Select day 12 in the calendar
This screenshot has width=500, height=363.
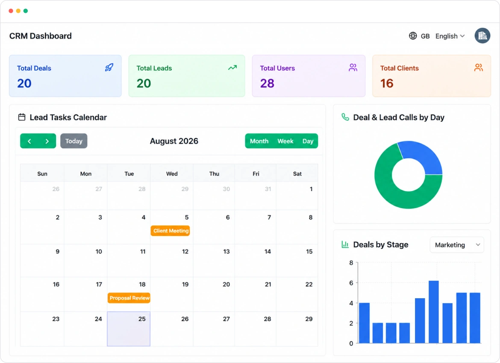(x=171, y=261)
